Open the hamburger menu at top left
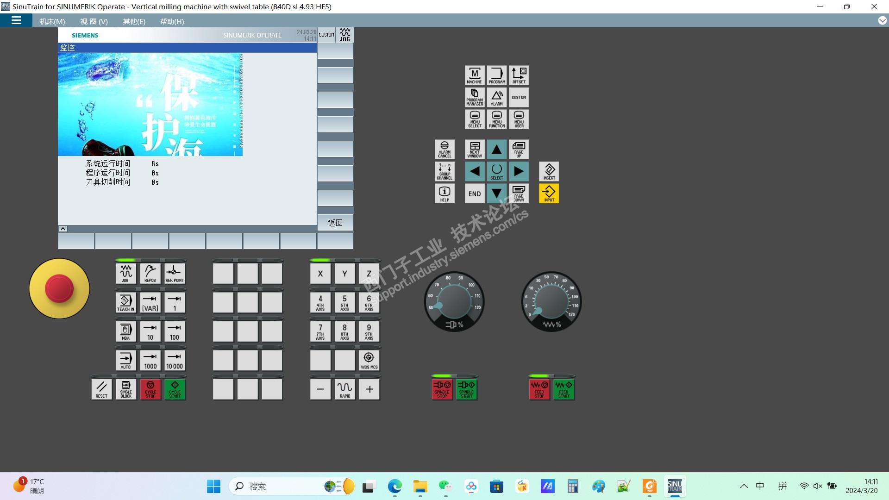The height and width of the screenshot is (500, 889). point(16,20)
